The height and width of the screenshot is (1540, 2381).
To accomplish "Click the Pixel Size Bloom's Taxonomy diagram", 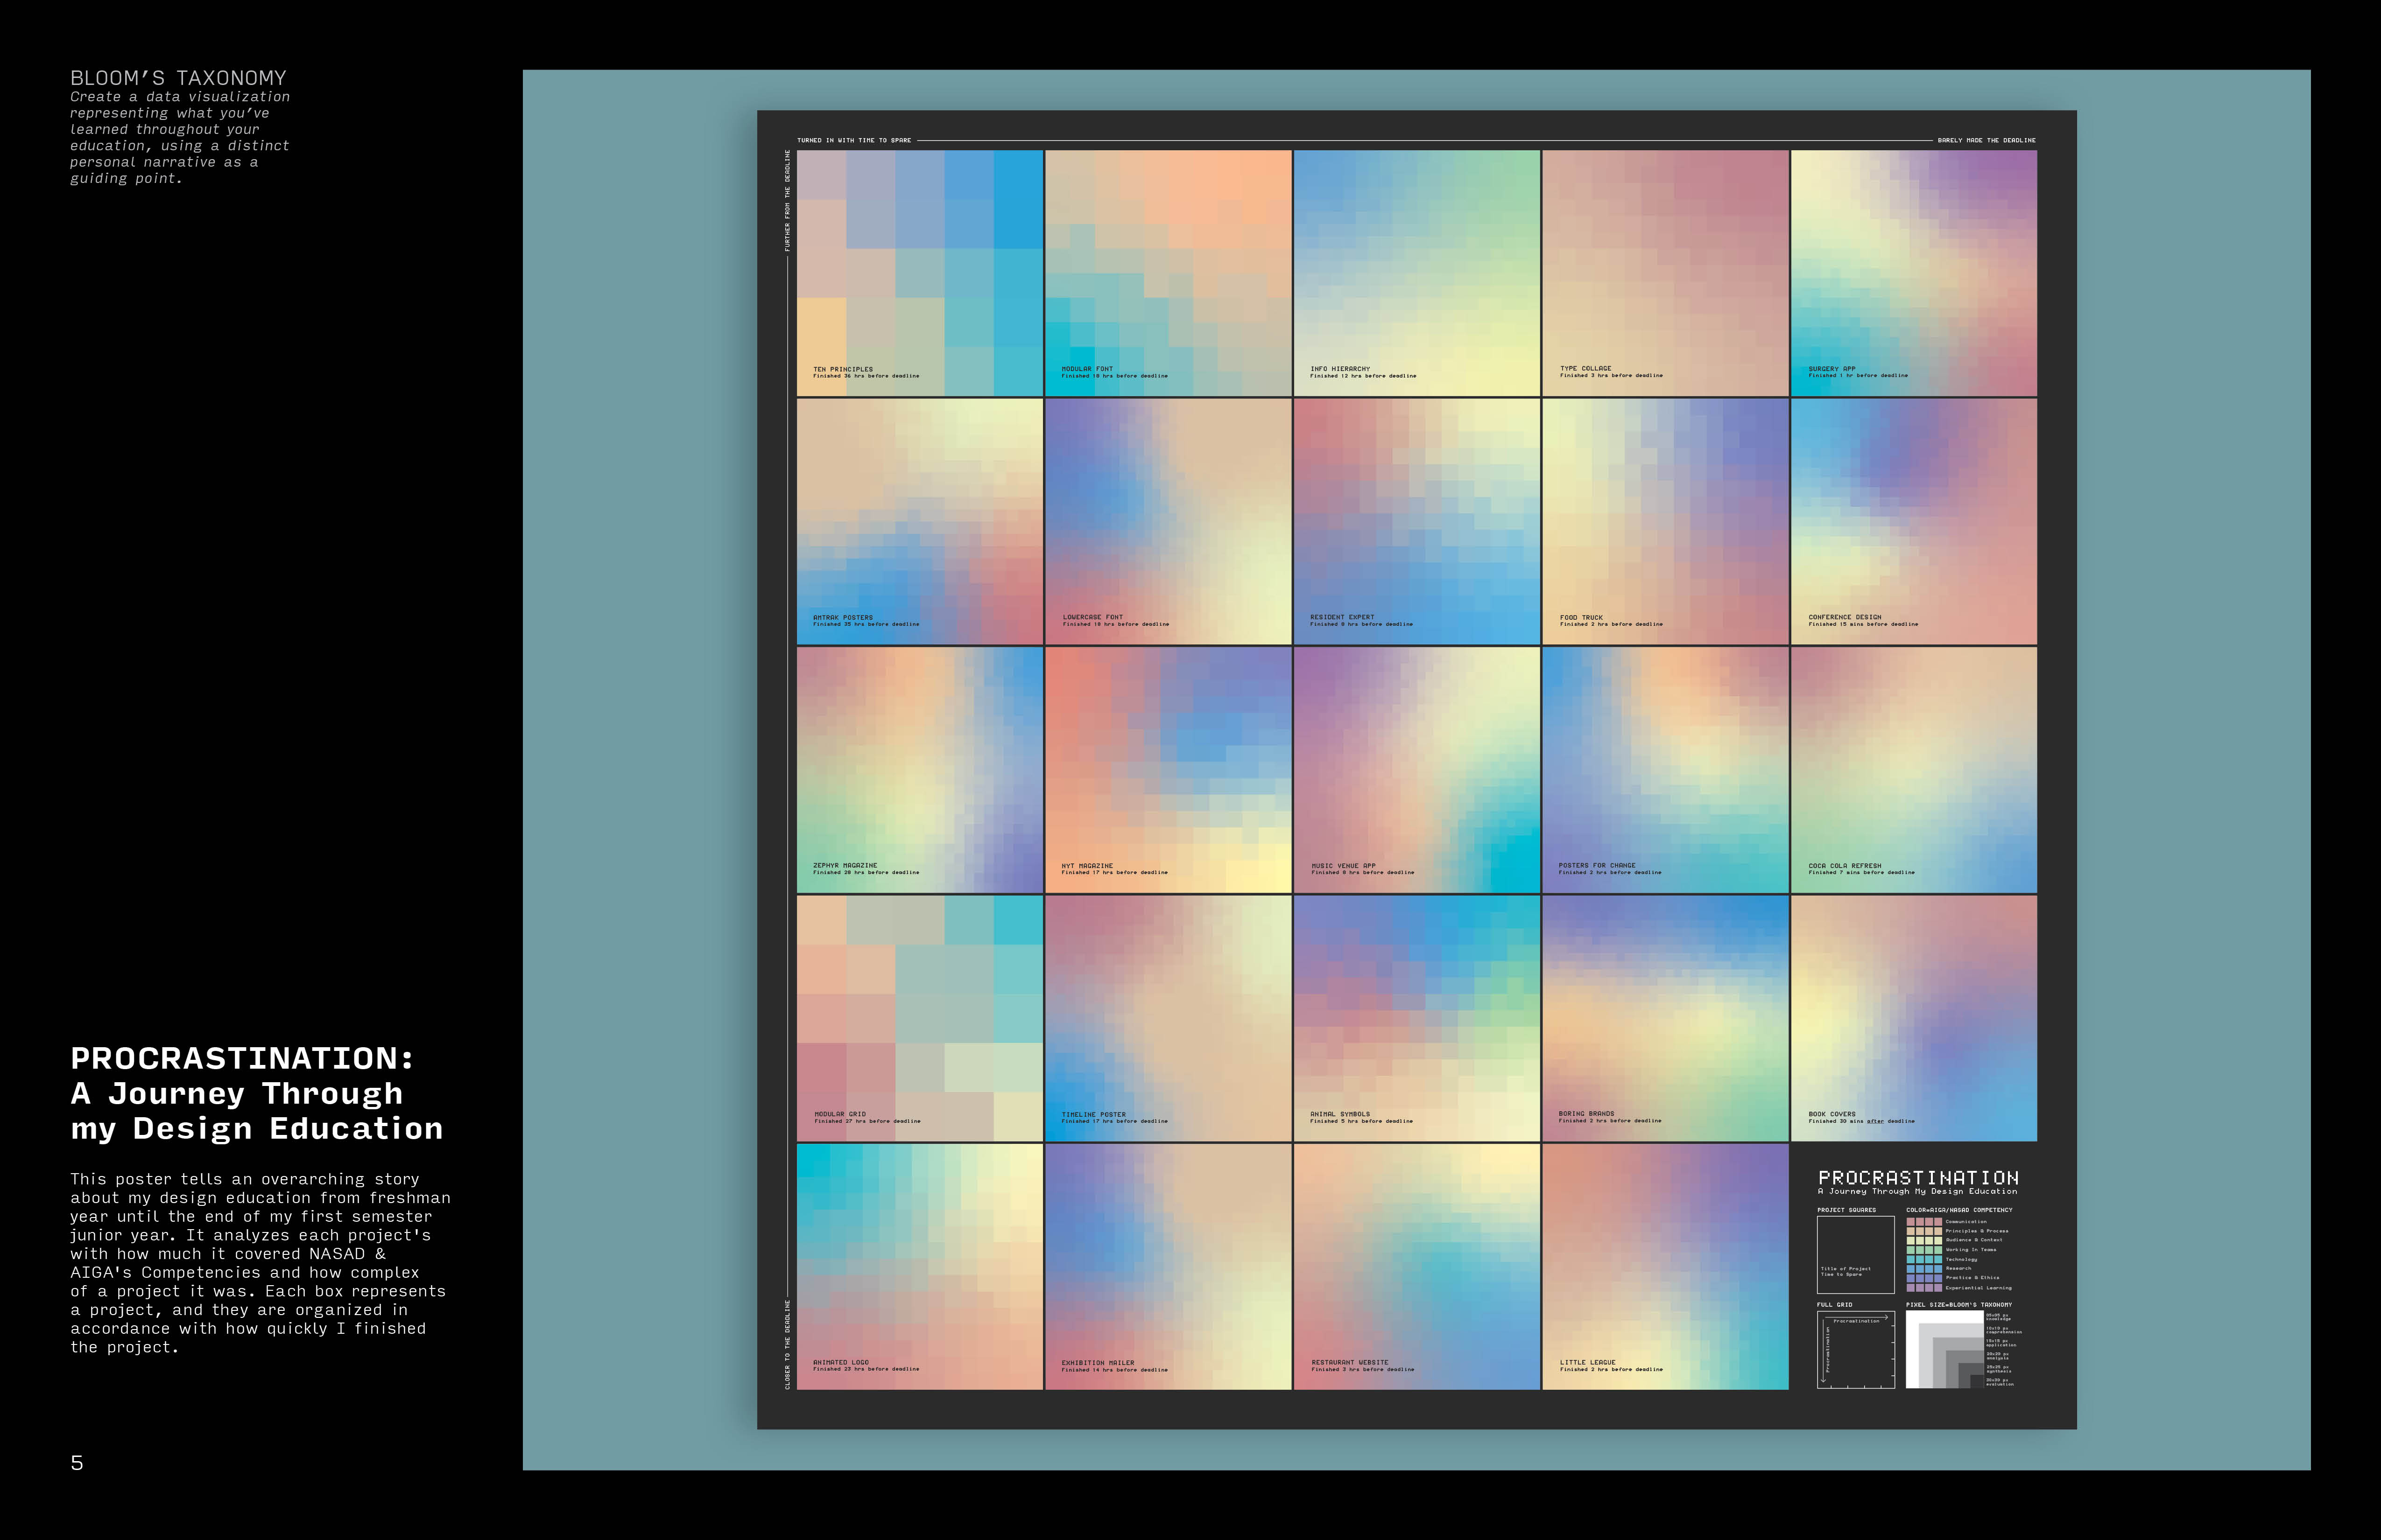I will point(1945,1350).
